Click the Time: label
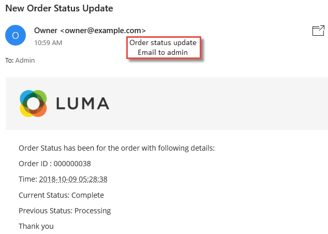The image size is (328, 234). tap(28, 179)
